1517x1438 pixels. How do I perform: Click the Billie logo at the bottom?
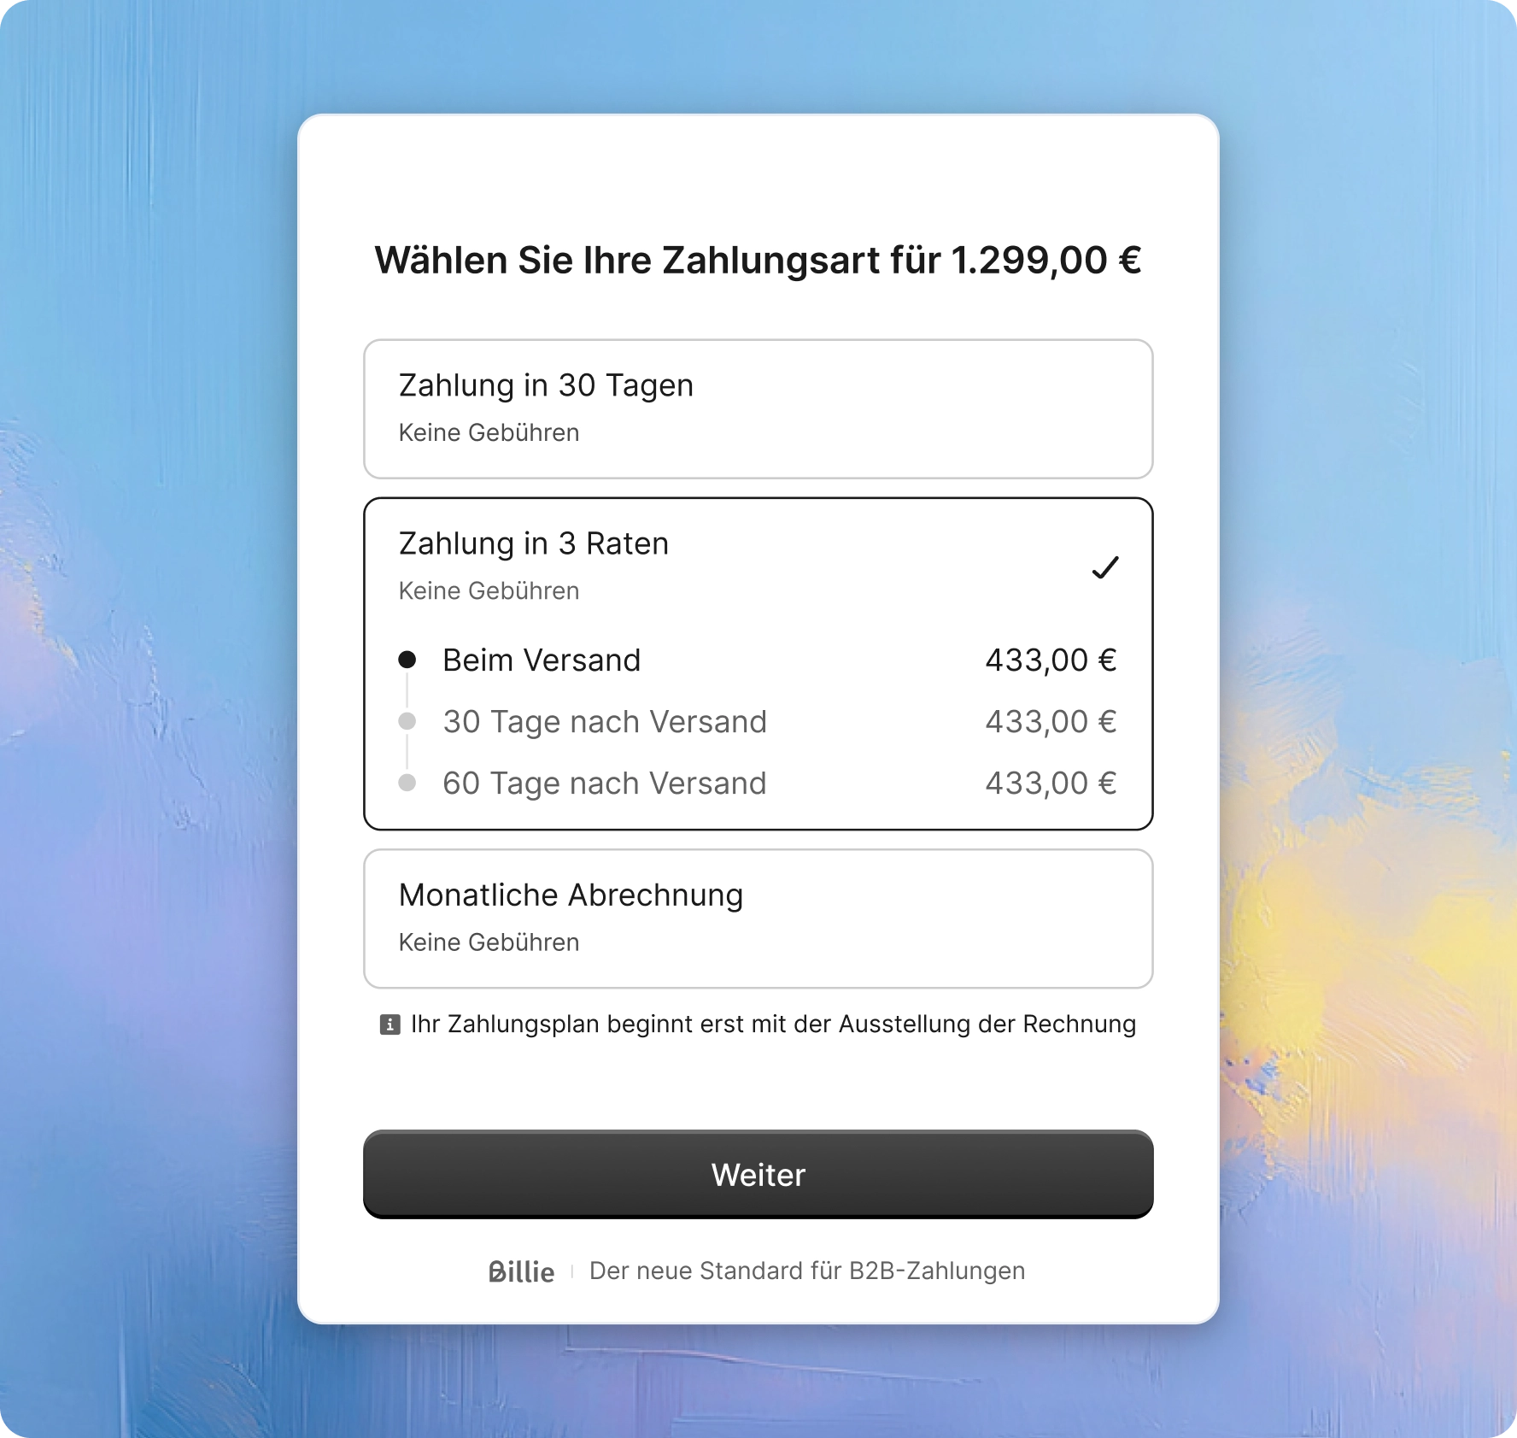pyautogui.click(x=521, y=1271)
